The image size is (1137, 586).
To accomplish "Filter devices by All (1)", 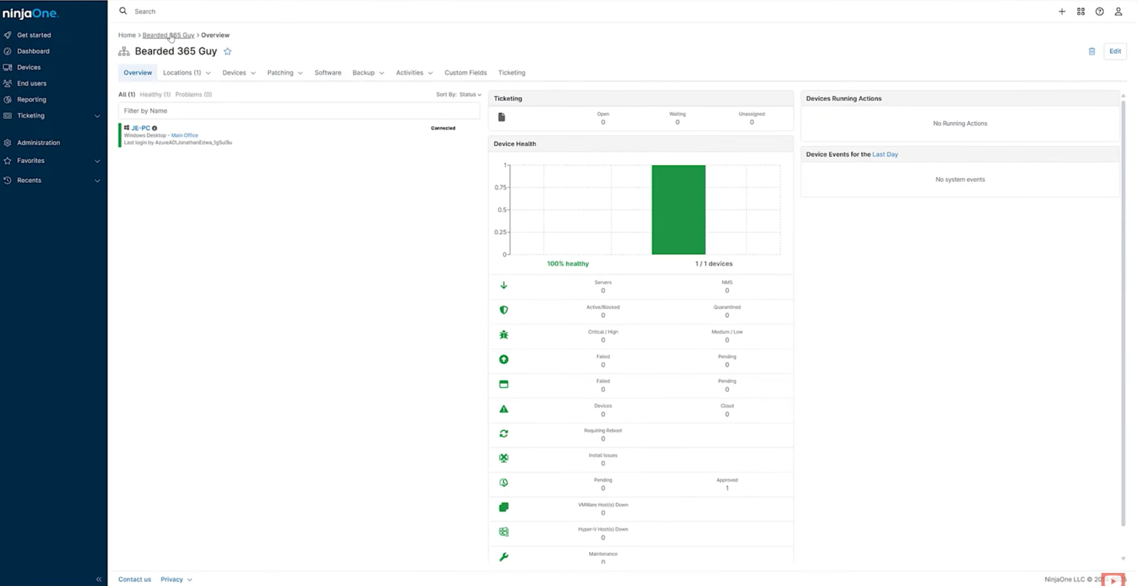I will click(x=127, y=94).
